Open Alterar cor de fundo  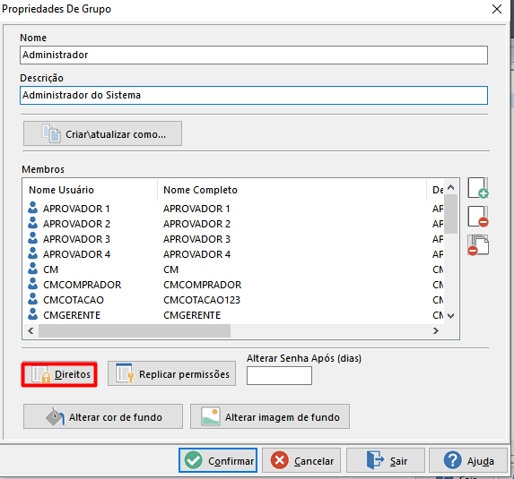click(x=103, y=416)
